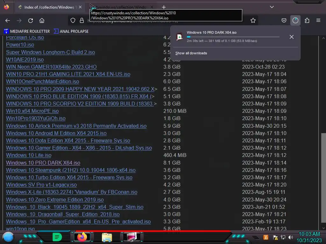Open Show all downloads

(191, 53)
